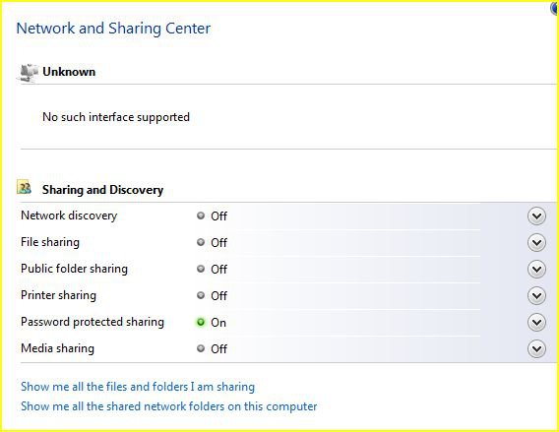Click the Sharing and Discovery heading

[102, 190]
